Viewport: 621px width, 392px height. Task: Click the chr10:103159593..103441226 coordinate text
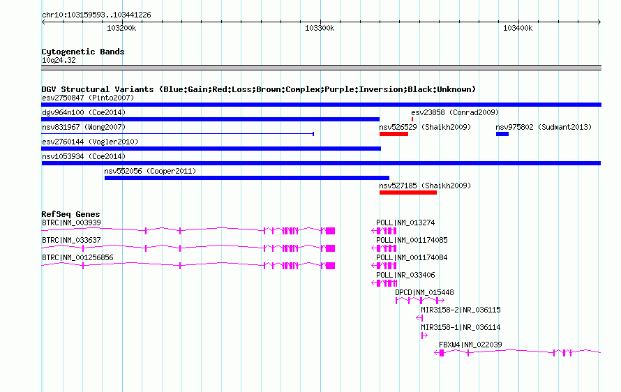coord(96,15)
